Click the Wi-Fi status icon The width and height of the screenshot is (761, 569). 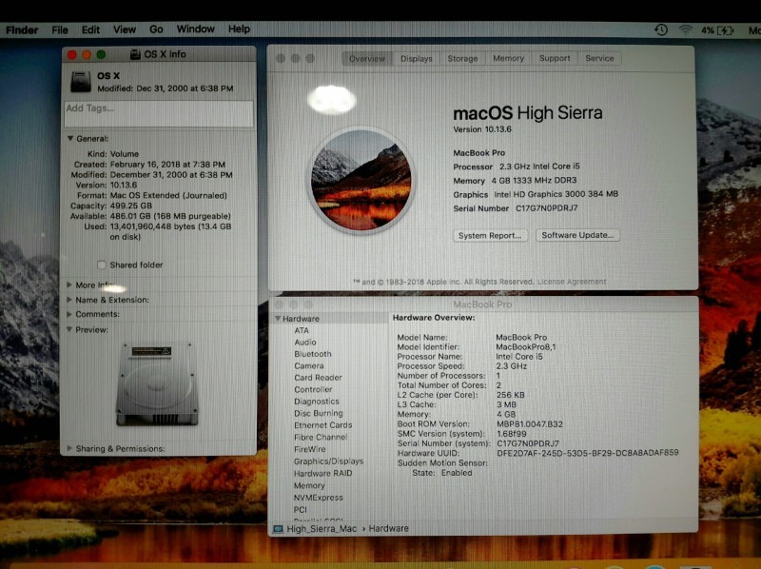(x=685, y=30)
